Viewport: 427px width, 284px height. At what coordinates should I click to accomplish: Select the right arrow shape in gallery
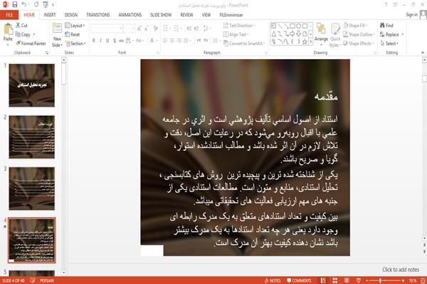(292, 33)
